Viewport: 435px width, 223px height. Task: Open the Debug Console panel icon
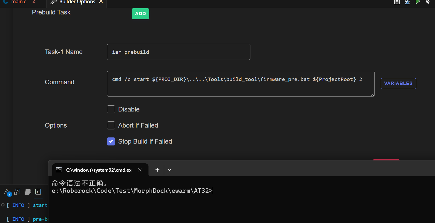tap(17, 192)
